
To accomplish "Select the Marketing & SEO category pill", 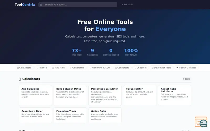I will (x=100, y=68).
